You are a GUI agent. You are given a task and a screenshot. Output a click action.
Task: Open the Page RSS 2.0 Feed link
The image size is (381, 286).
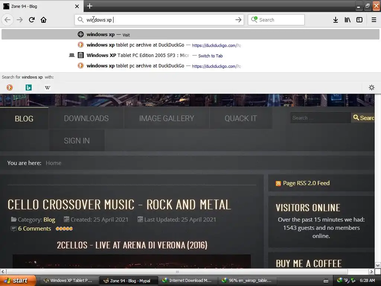pos(306,183)
